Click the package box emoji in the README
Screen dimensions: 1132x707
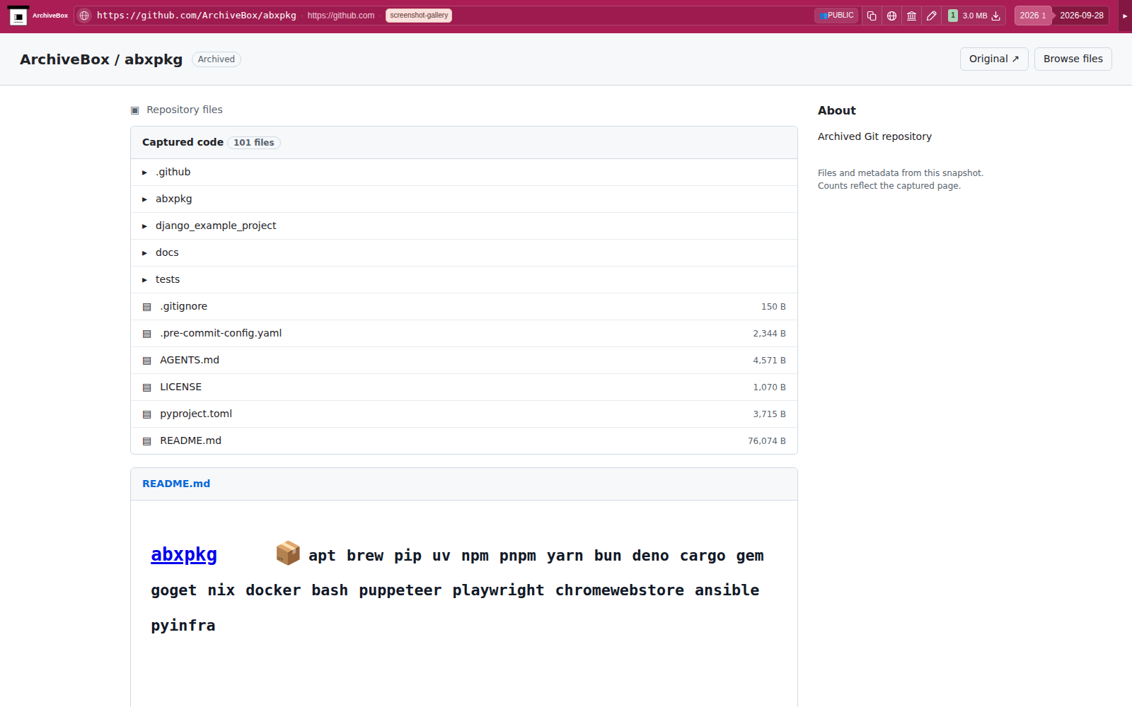(288, 554)
